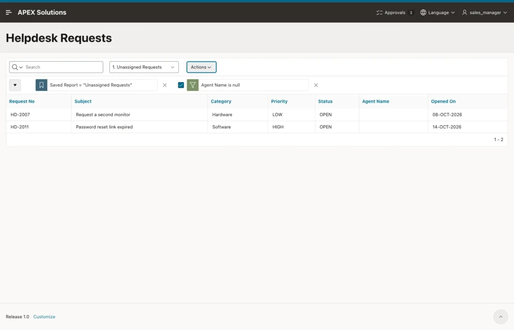
Task: Expand the Language menu
Action: 437,13
